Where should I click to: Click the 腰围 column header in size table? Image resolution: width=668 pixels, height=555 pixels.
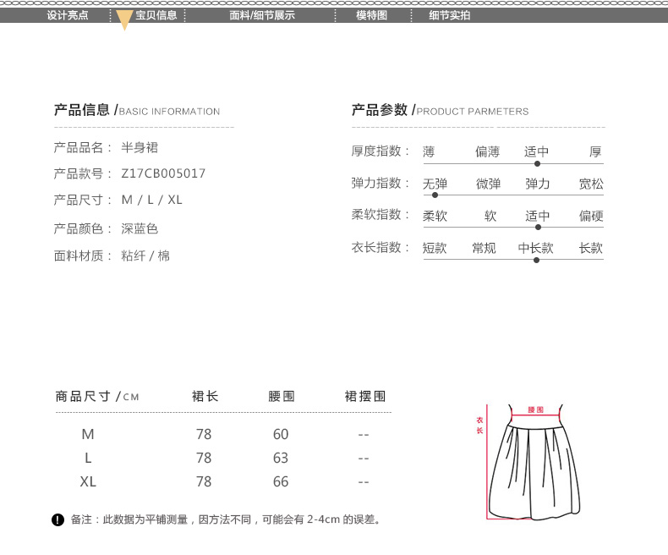click(x=281, y=396)
